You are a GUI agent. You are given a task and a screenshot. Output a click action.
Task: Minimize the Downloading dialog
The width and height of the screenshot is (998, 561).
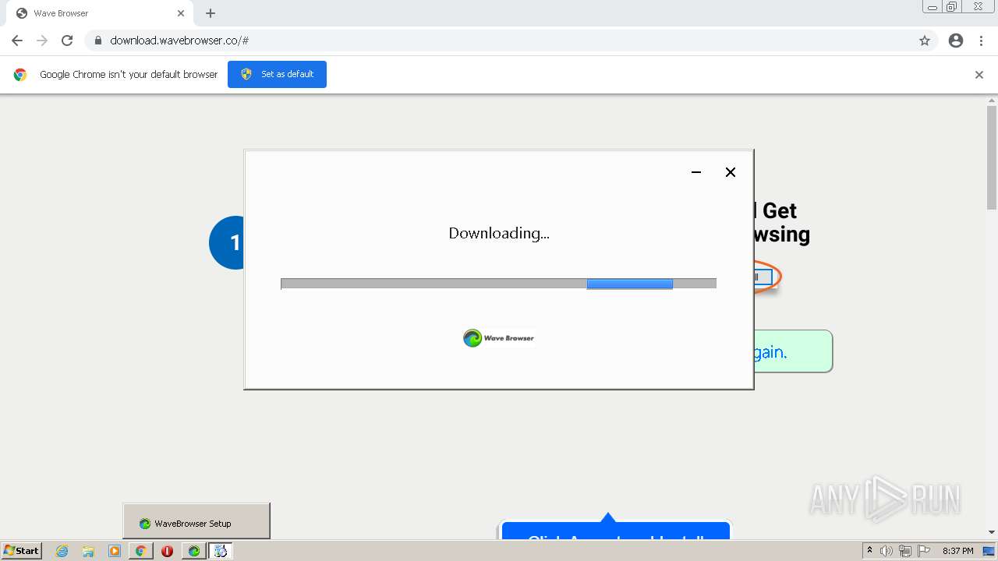[x=696, y=172]
